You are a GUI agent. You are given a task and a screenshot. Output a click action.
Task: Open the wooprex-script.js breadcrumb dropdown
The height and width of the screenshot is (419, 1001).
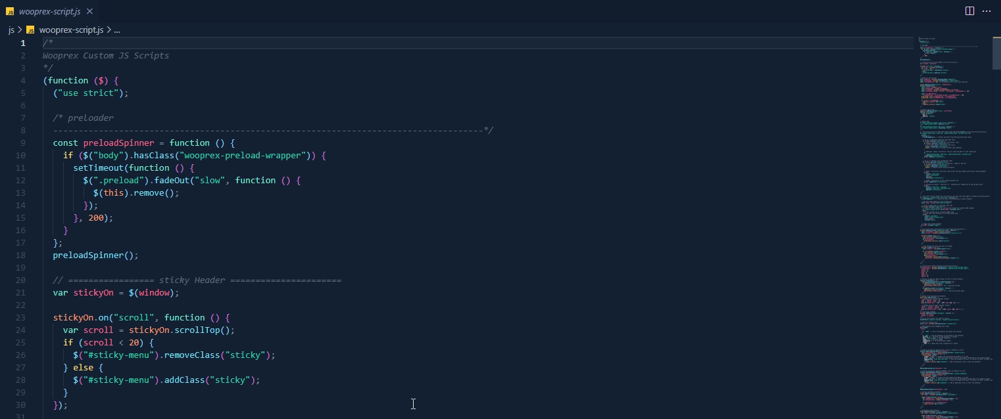[x=71, y=30]
